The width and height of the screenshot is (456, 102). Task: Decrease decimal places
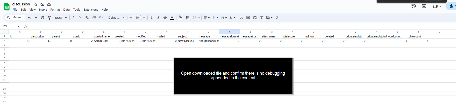[87, 18]
